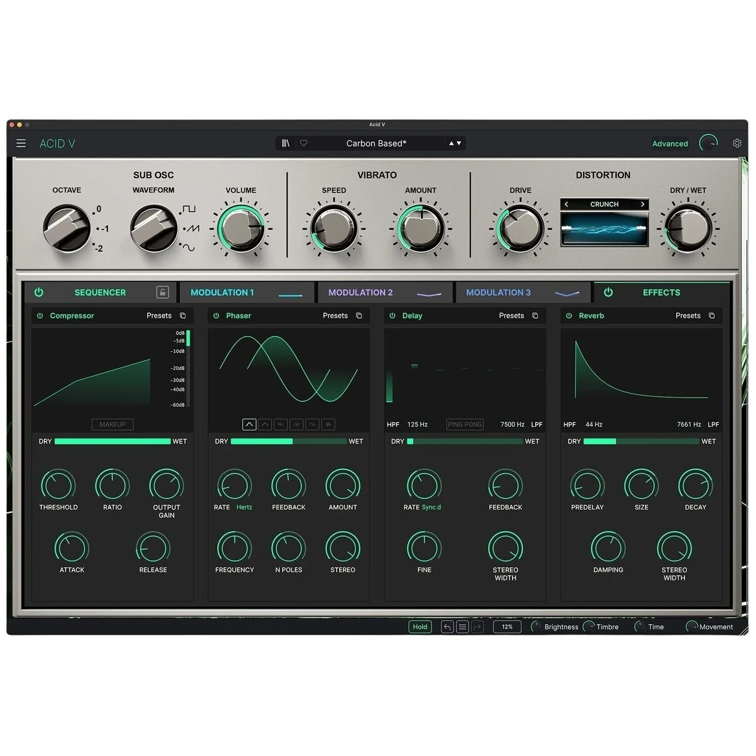Disable the Reverb effect power switch
The image size is (756, 756).
point(569,316)
